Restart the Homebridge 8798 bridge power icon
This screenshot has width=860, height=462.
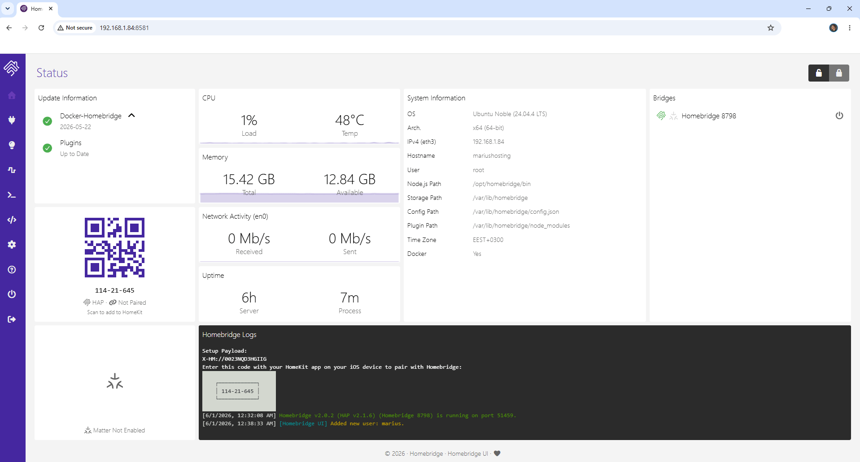839,116
